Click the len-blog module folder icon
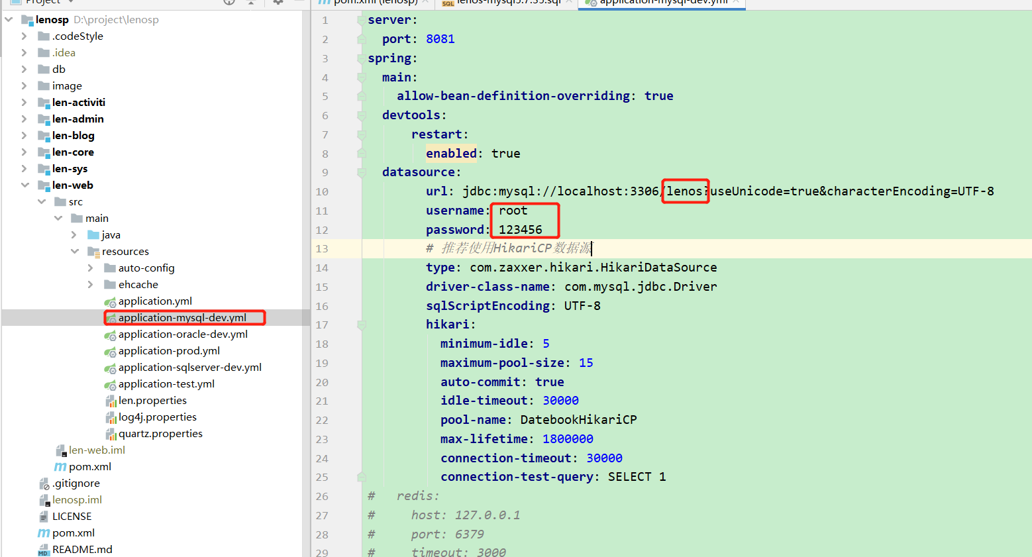 pos(44,136)
